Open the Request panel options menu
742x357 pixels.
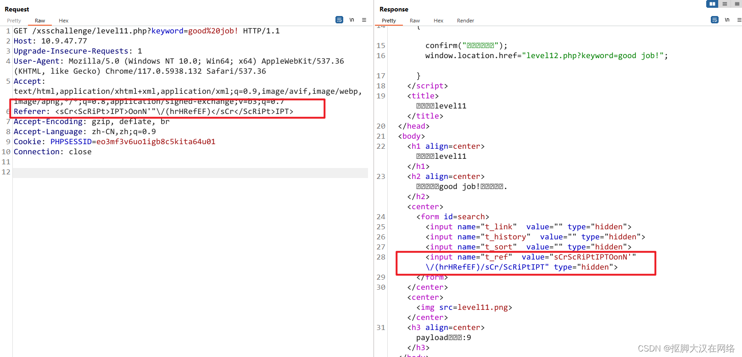coord(364,20)
